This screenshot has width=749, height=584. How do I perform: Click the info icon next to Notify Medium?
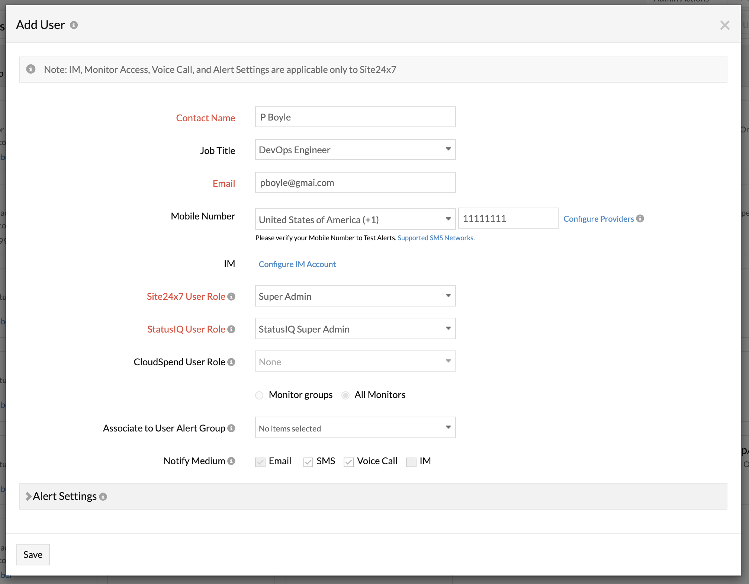pyautogui.click(x=231, y=461)
